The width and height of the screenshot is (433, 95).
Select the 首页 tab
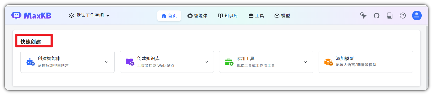click(x=169, y=16)
